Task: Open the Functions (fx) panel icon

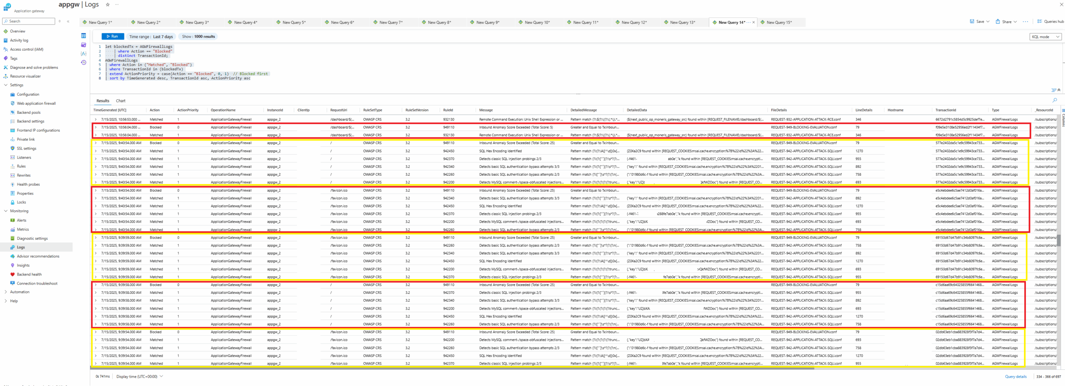Action: click(84, 54)
